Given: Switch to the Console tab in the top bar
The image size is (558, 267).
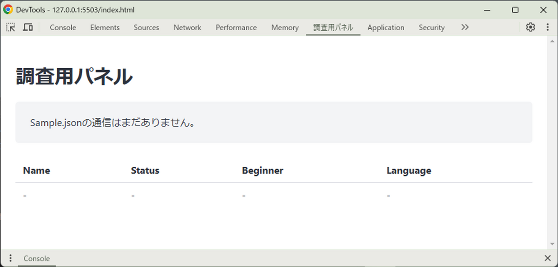Looking at the screenshot, I should click(x=63, y=27).
